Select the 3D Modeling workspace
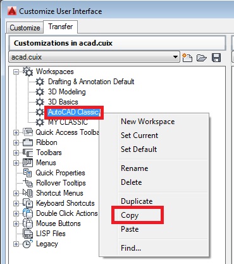234x264 pixels. pos(66,92)
